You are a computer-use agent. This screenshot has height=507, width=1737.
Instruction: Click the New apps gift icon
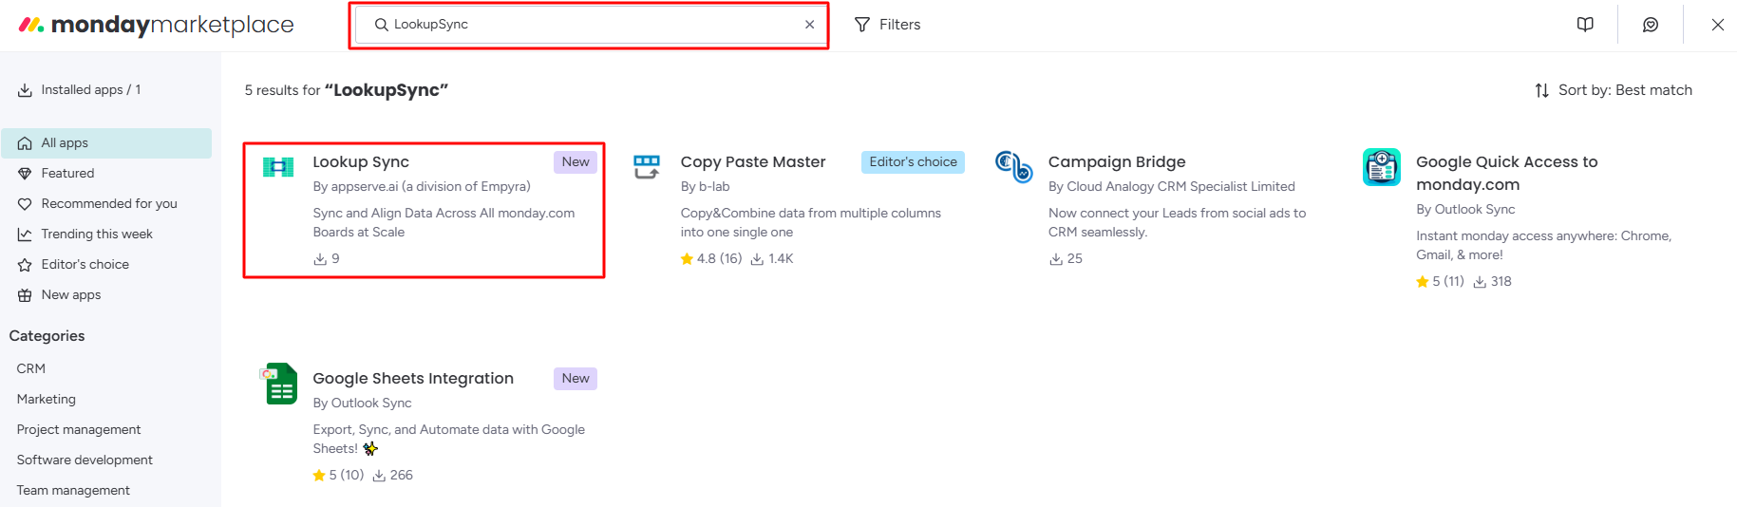pyautogui.click(x=25, y=295)
